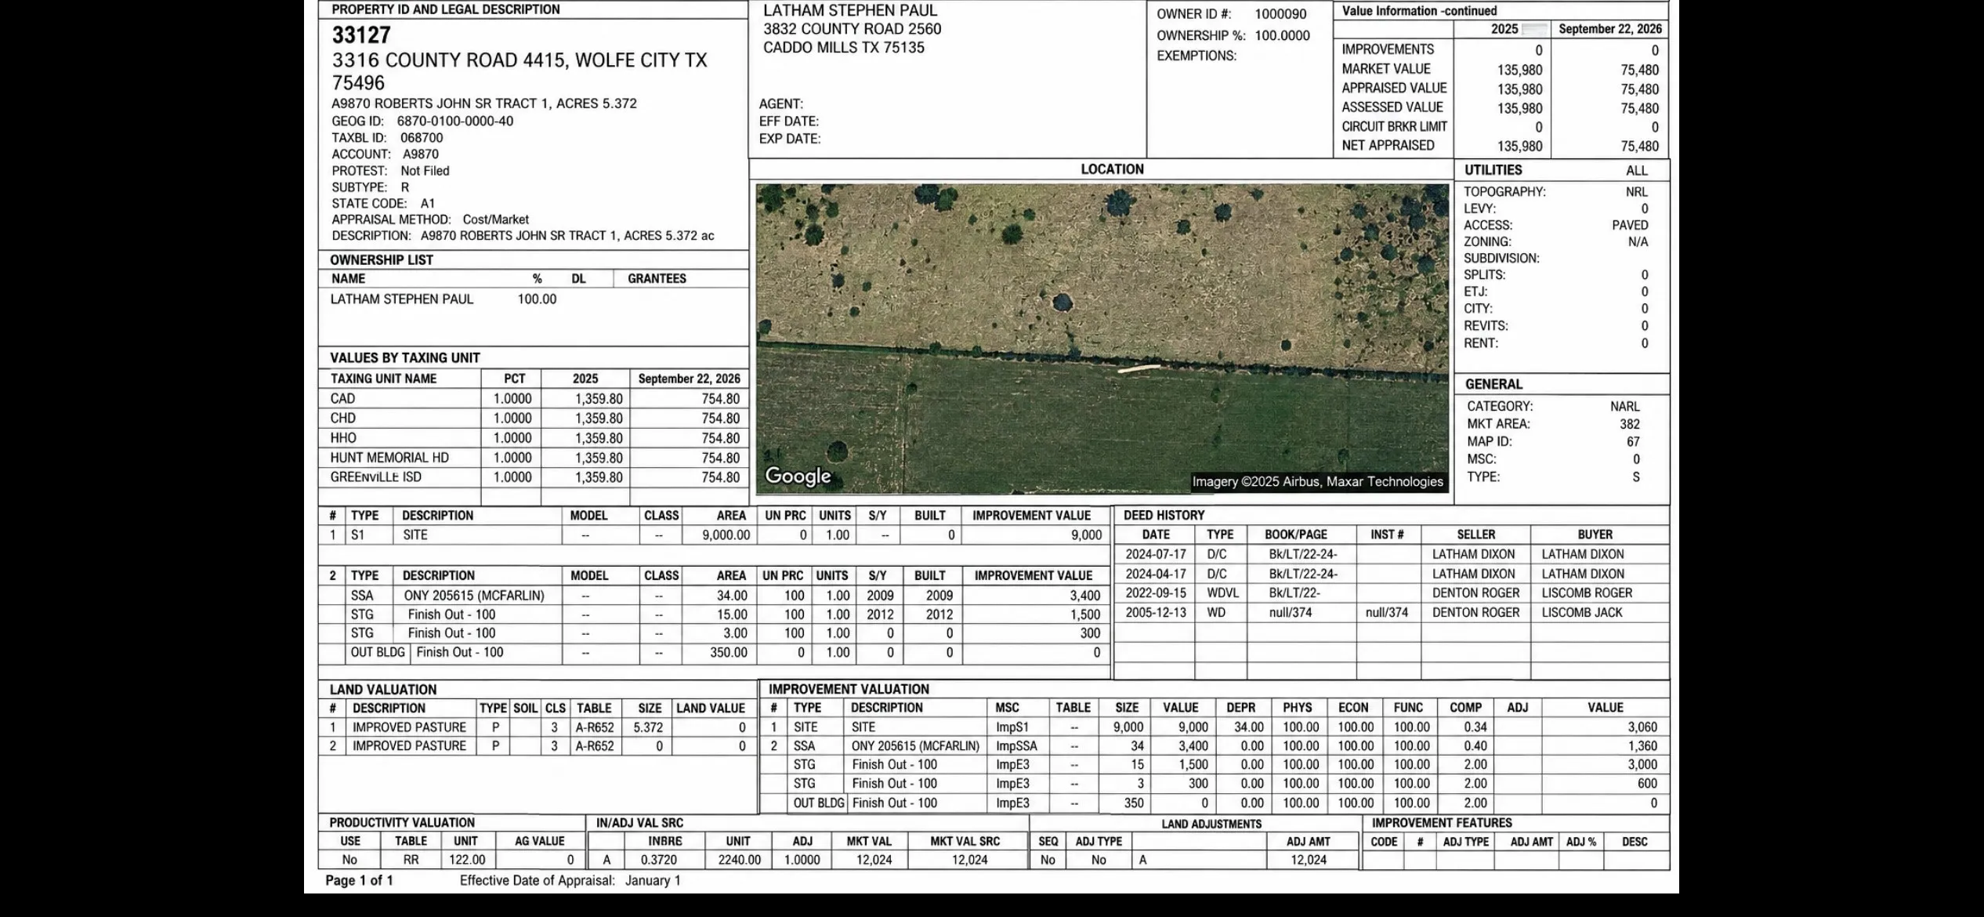This screenshot has width=1984, height=917.
Task: Click the satellite location image
Action: click(1102, 339)
